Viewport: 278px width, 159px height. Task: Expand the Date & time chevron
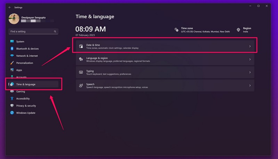(x=250, y=46)
